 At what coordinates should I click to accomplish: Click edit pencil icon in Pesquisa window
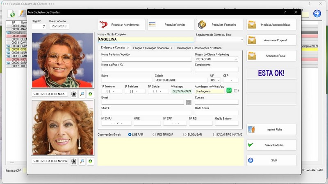22,14
